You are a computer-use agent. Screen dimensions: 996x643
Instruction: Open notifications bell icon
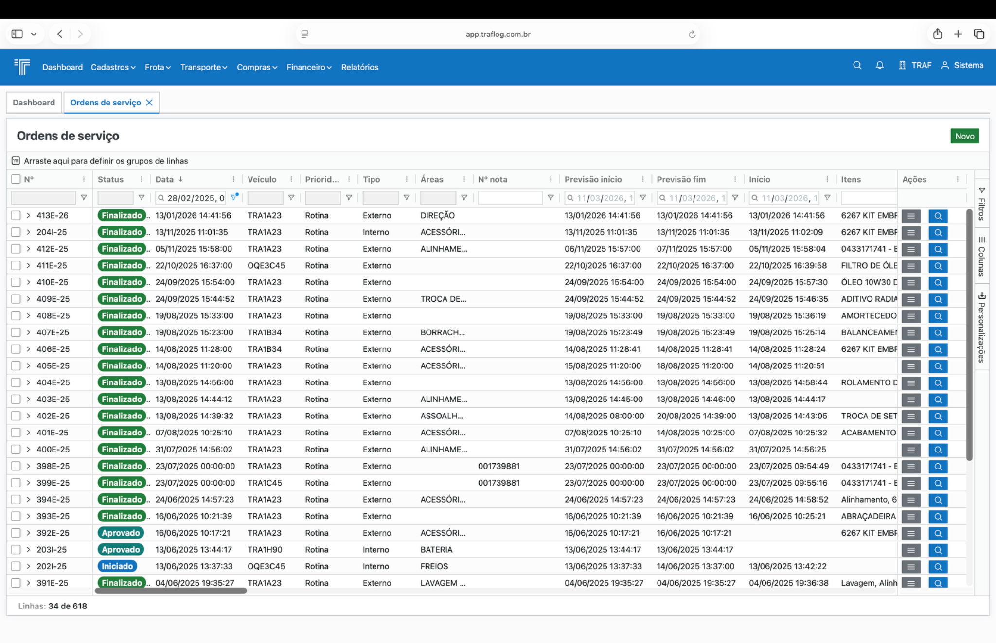pos(879,65)
